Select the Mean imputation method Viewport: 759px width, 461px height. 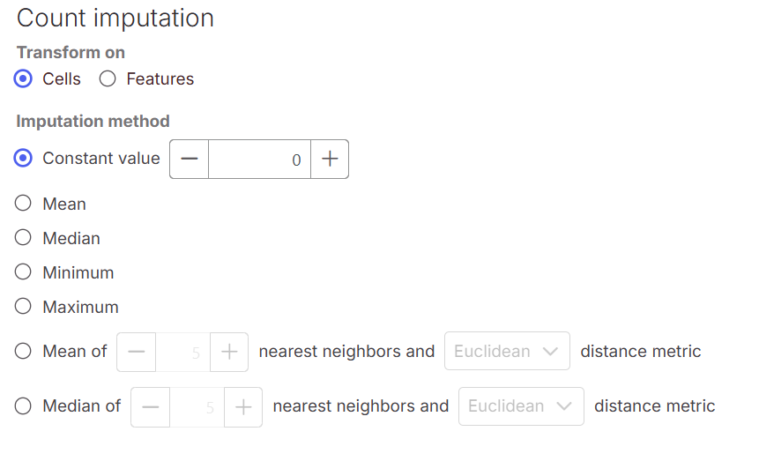tap(25, 204)
